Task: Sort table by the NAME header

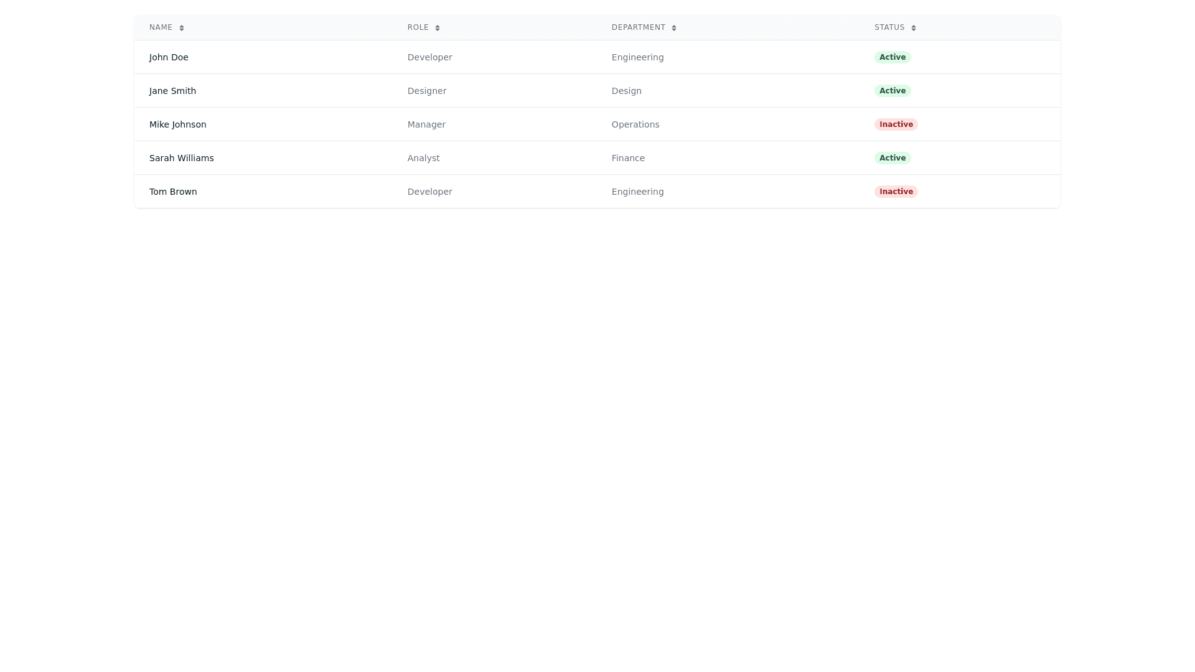Action: pos(161,27)
